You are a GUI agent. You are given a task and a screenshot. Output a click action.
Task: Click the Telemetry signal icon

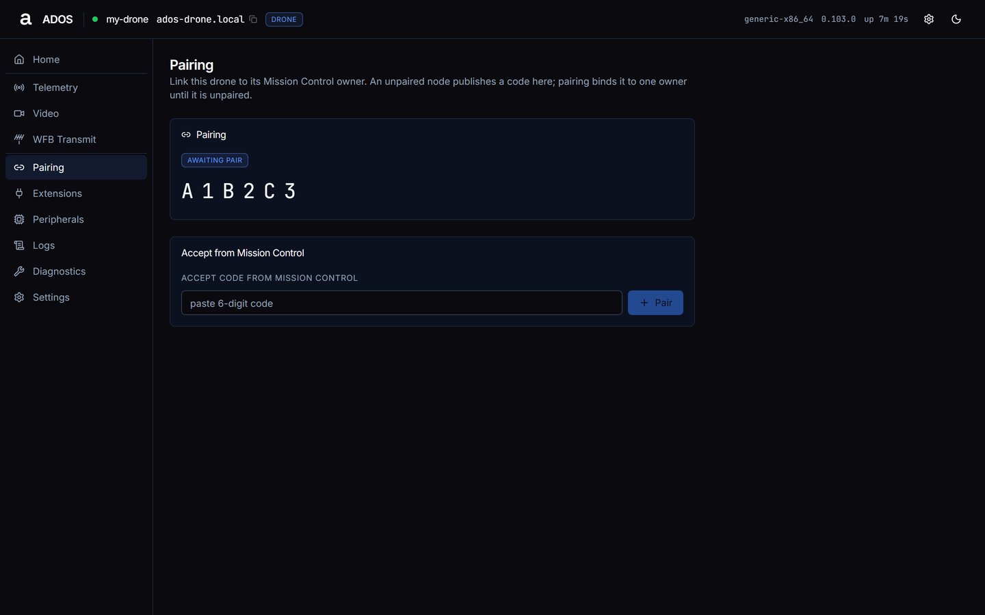click(19, 87)
